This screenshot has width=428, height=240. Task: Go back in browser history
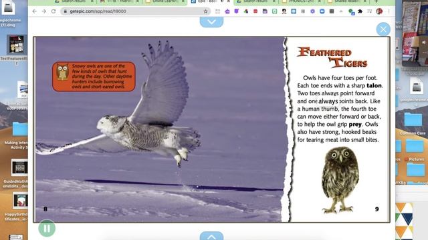[34, 11]
